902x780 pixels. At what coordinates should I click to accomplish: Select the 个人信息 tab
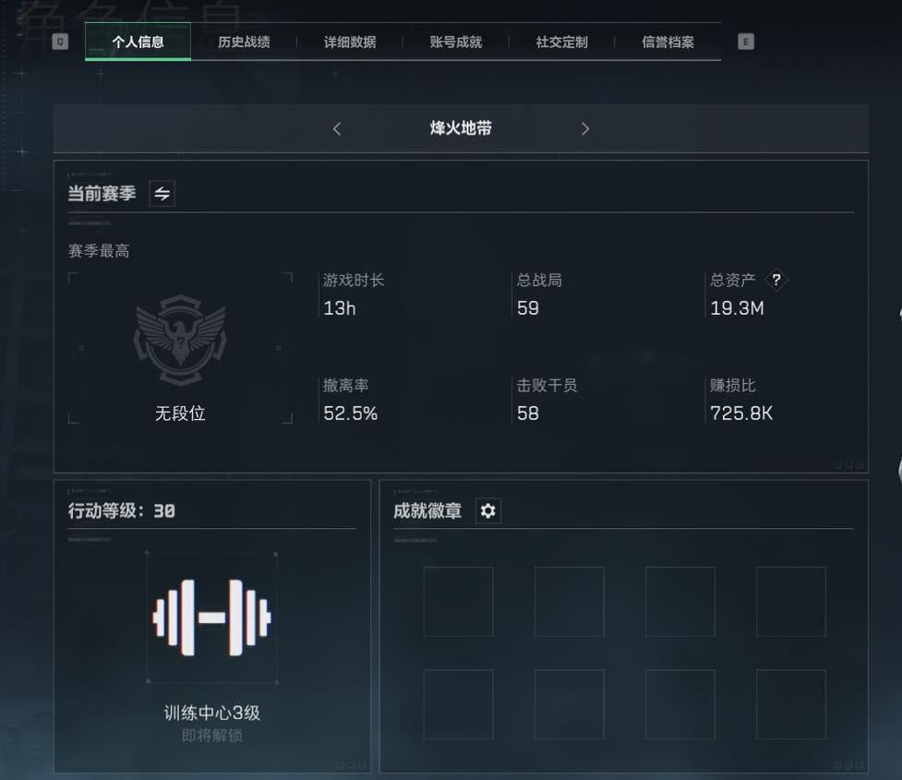click(x=138, y=42)
